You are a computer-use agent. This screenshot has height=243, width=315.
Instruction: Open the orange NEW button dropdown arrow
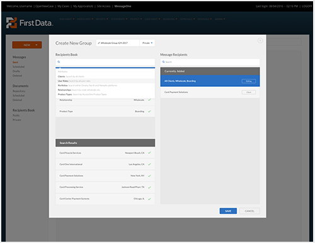coord(37,45)
